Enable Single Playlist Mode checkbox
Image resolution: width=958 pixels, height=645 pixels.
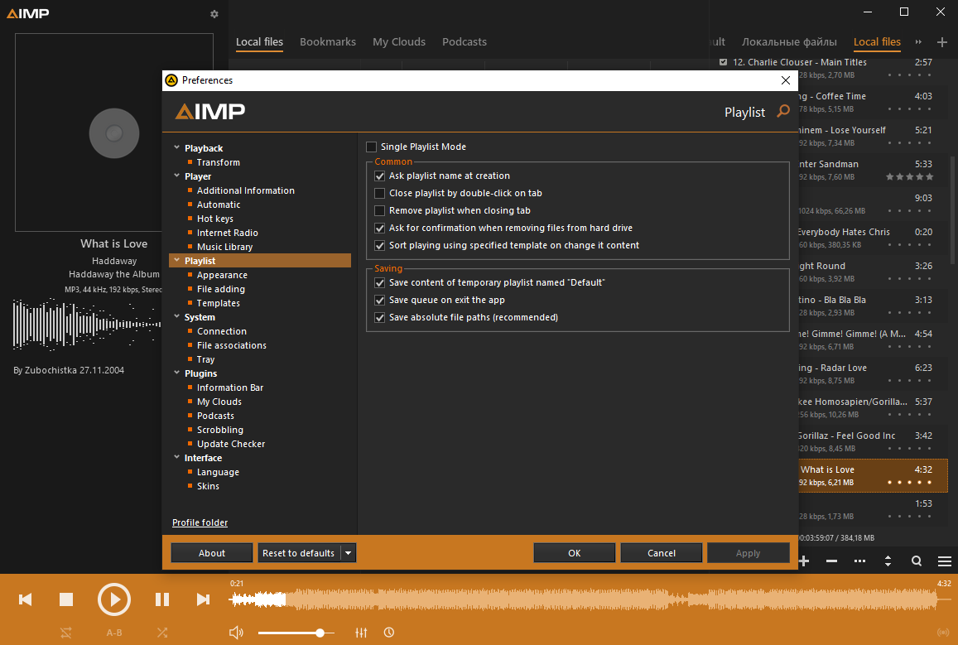click(371, 147)
